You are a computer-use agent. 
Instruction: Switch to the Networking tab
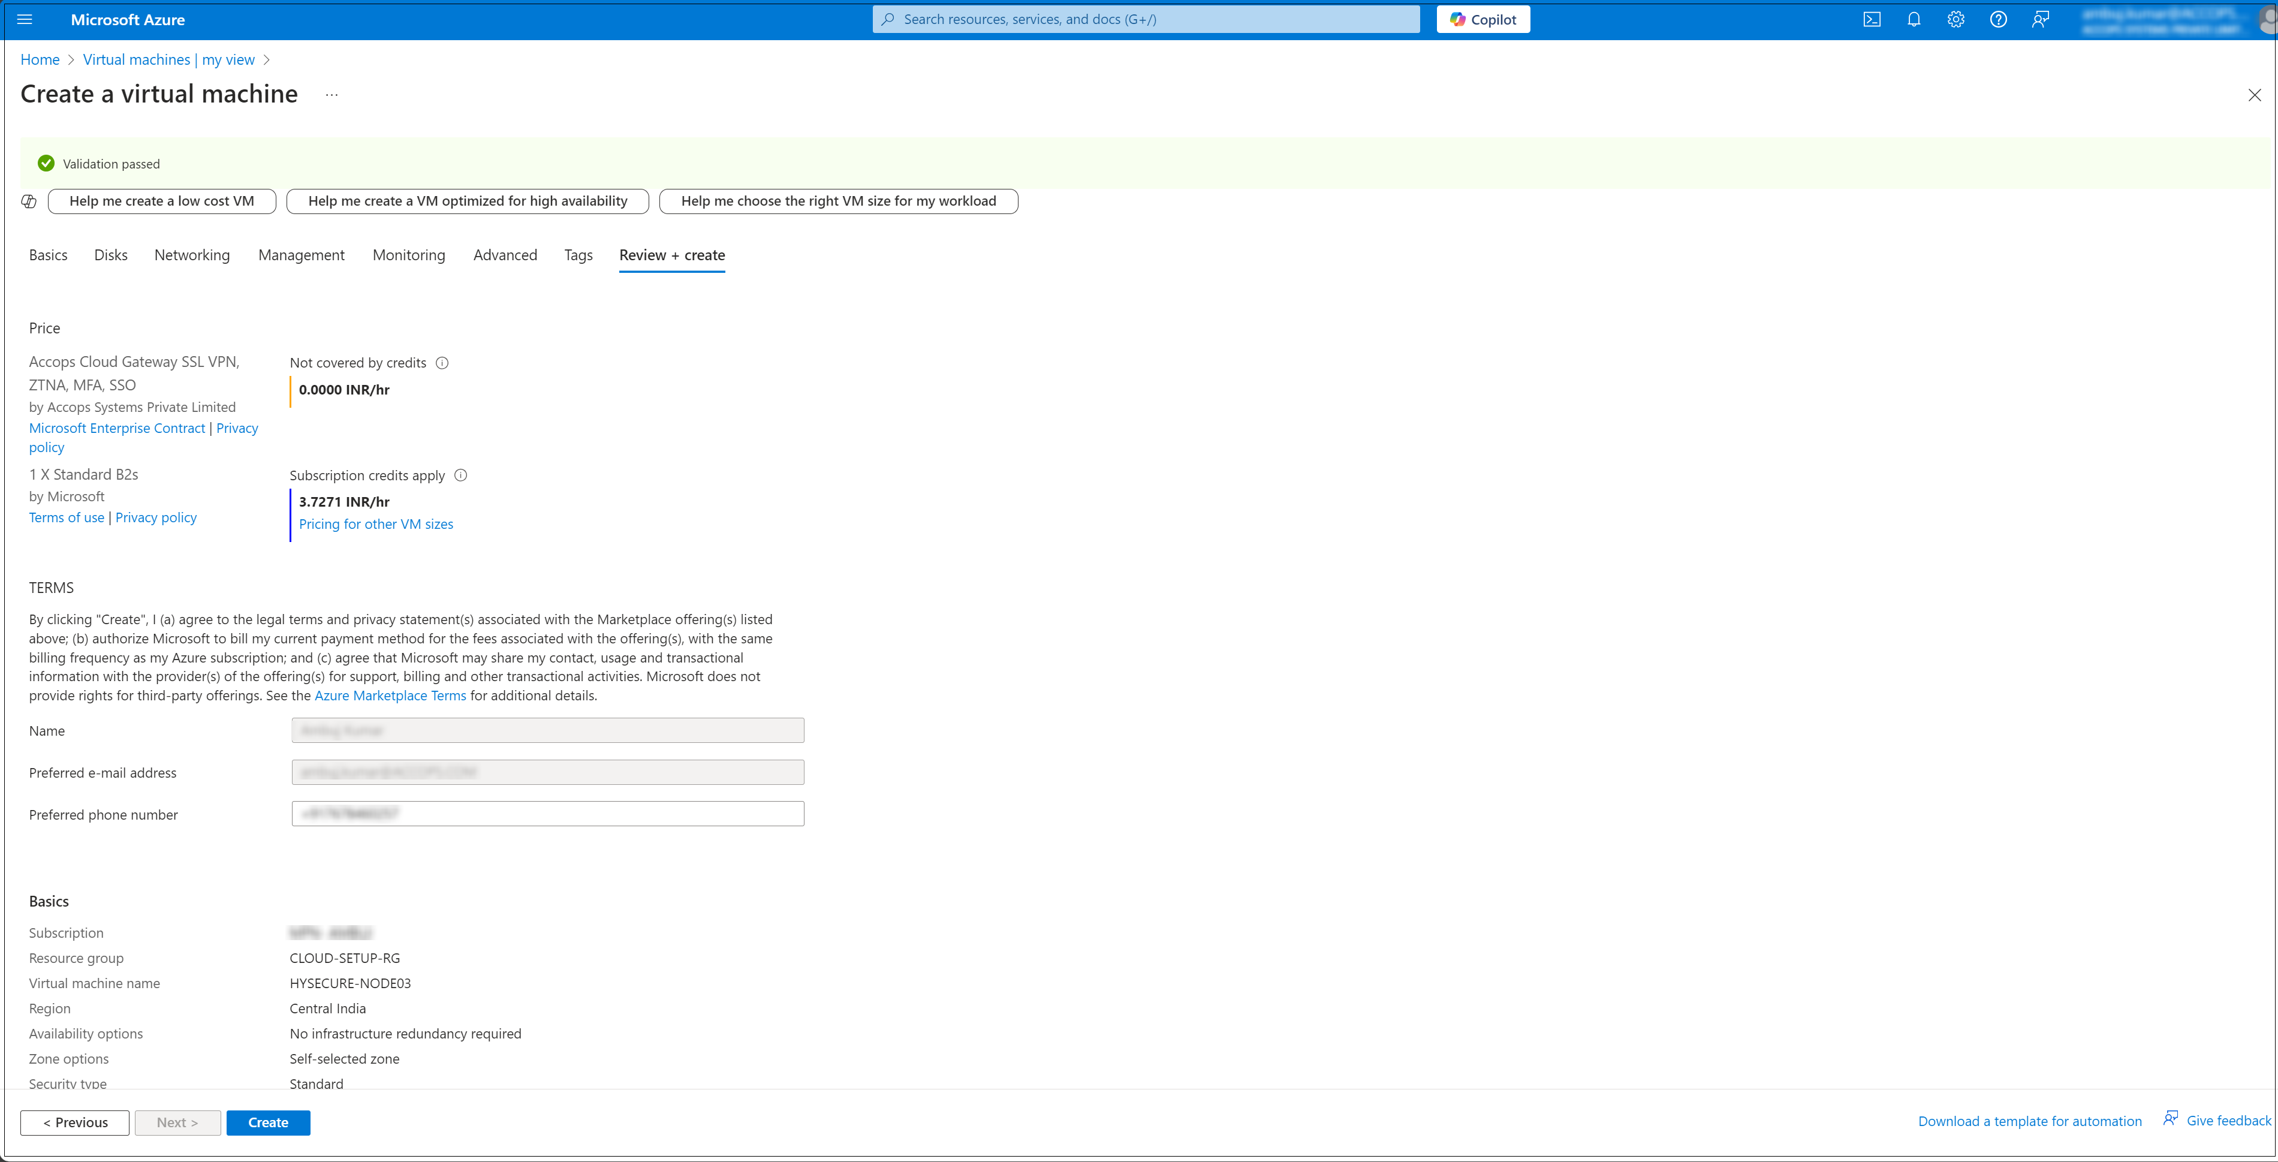(x=192, y=255)
